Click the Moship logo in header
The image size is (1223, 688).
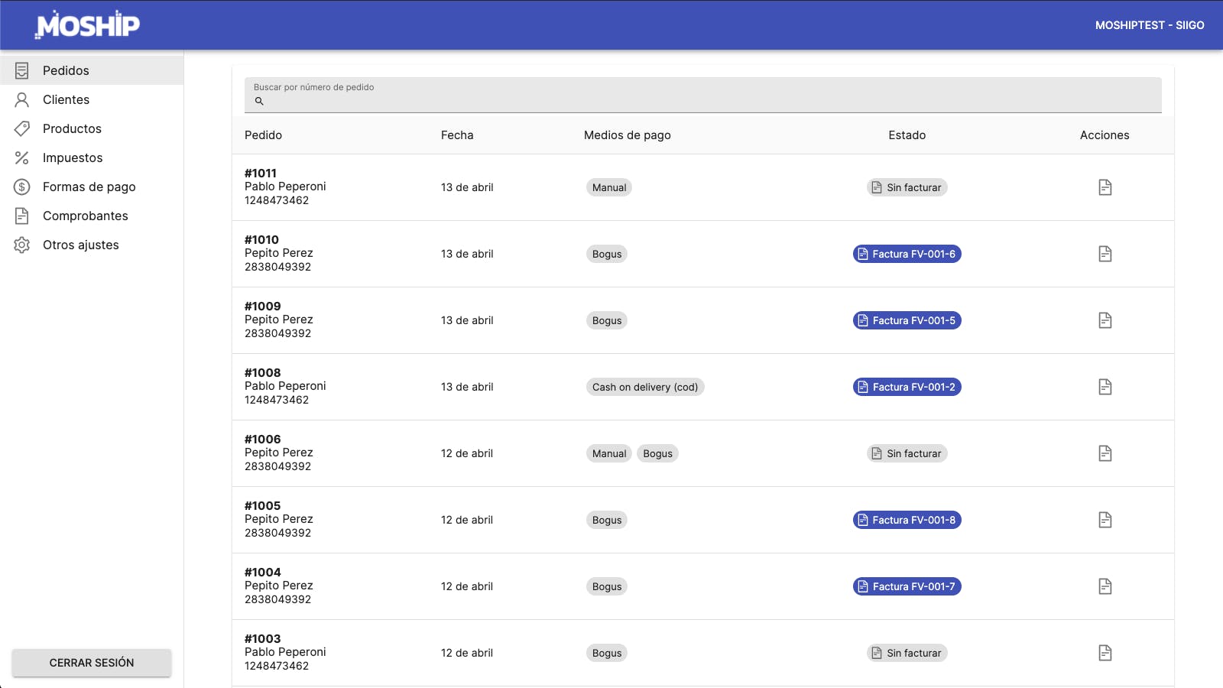tap(88, 25)
